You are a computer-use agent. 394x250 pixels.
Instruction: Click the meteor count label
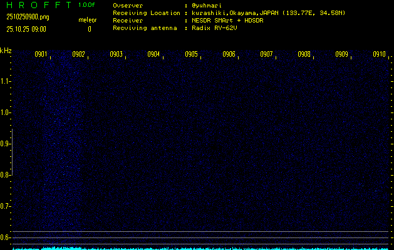88,20
